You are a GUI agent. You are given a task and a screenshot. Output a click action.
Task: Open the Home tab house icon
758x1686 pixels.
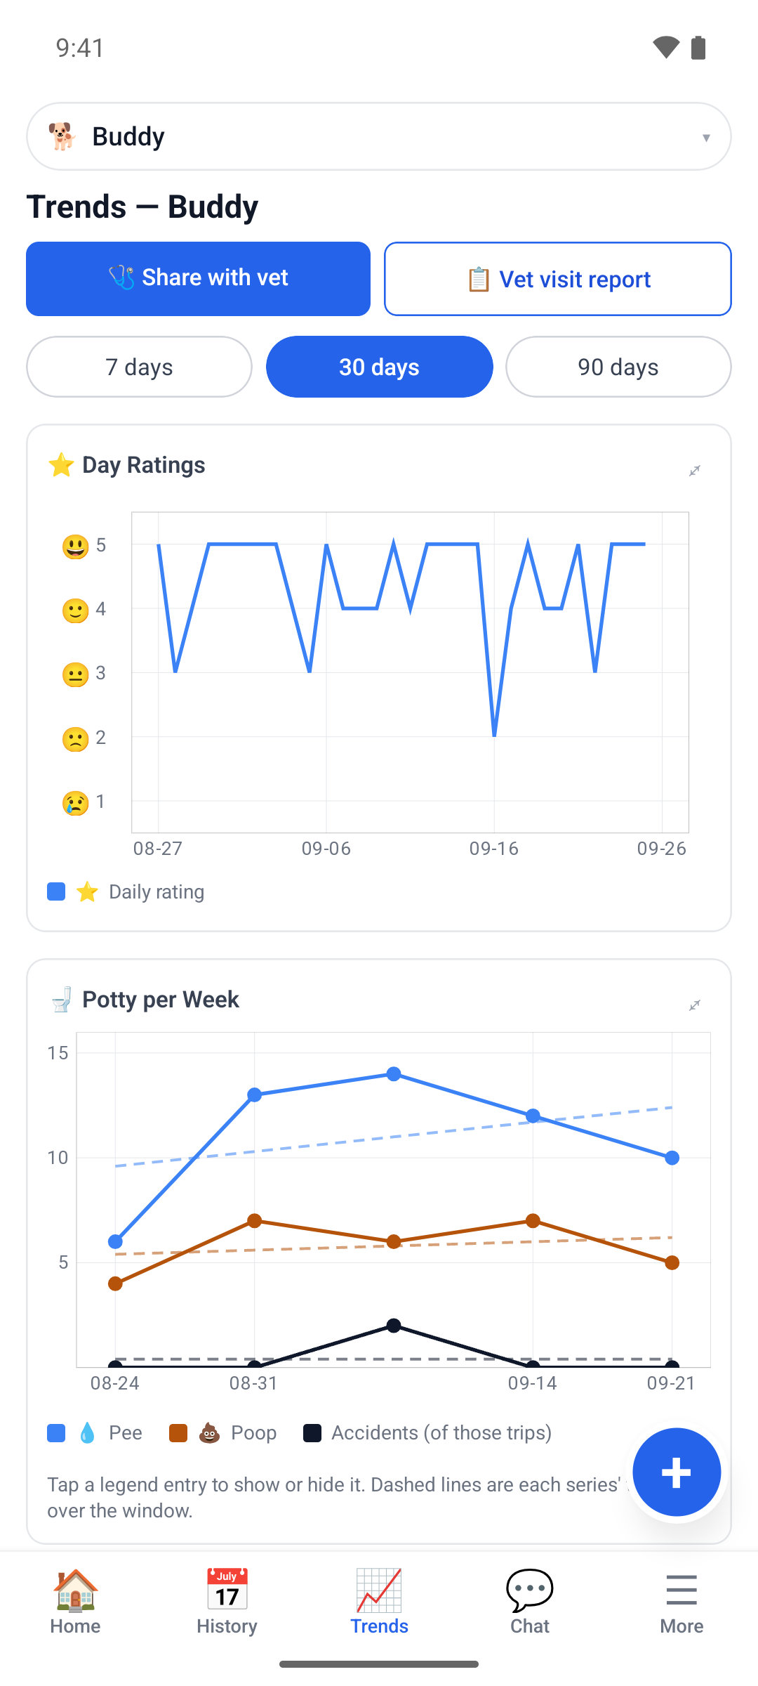coord(75,1590)
